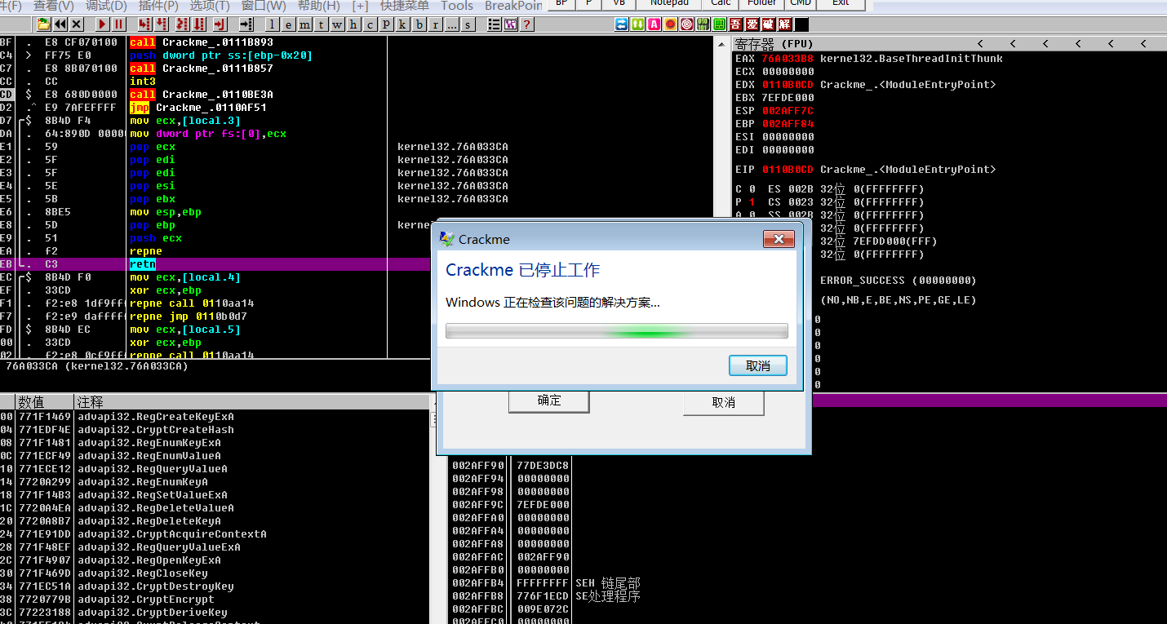This screenshot has width=1167, height=624.
Task: Click the 确定 button in the Crackme window
Action: [549, 401]
